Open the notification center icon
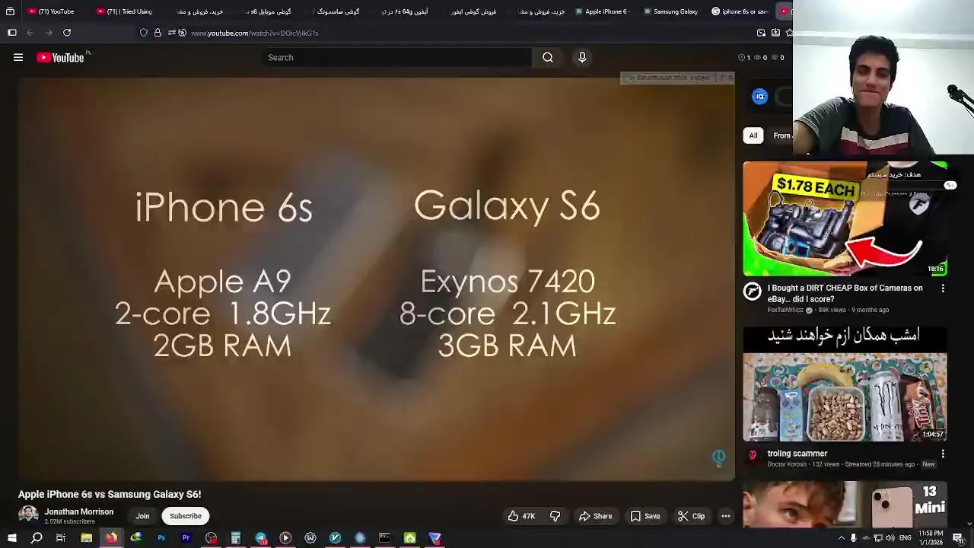This screenshot has height=548, width=974. click(959, 538)
